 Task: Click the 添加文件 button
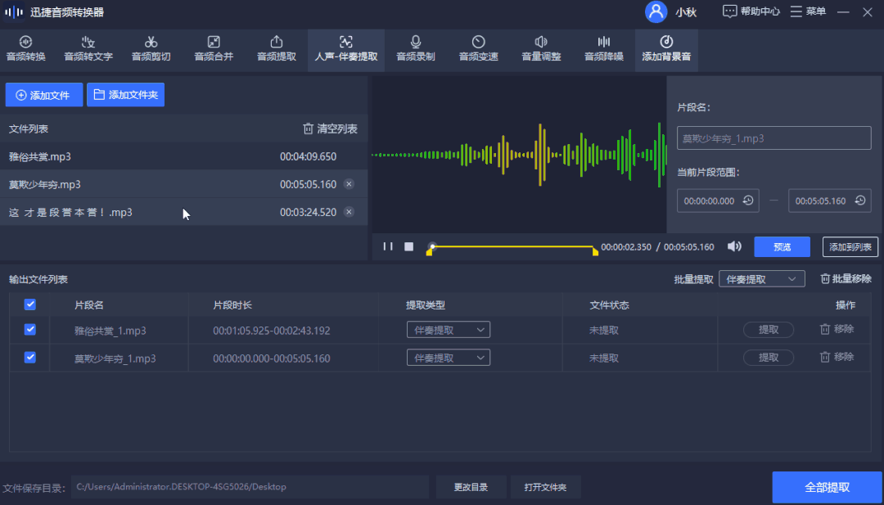44,95
